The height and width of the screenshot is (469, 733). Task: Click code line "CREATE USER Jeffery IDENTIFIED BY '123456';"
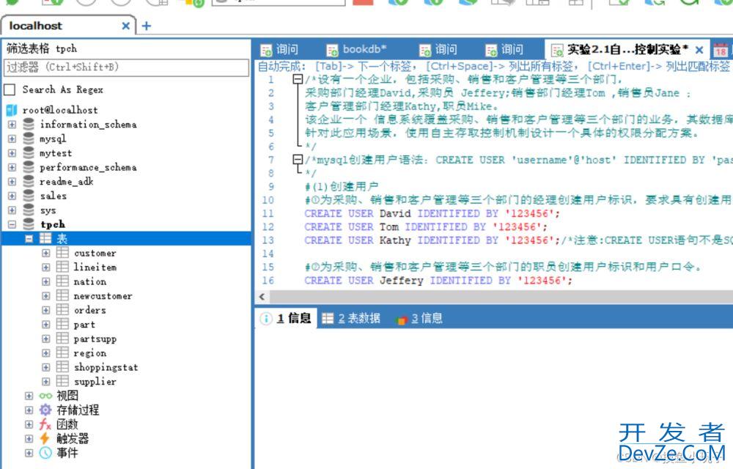tap(438, 281)
